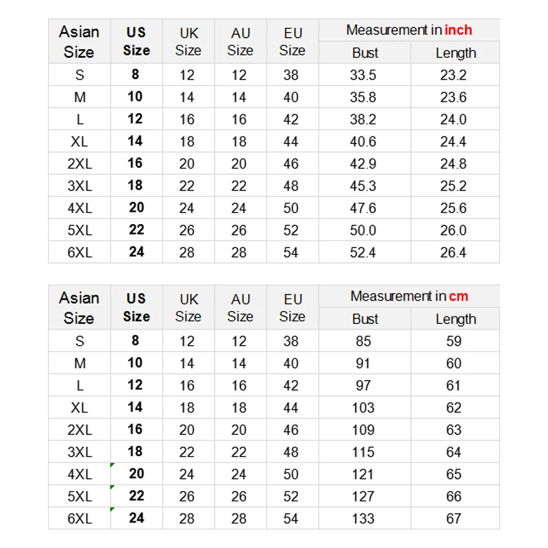Click the green triangle marker beside 6XL row
Image resolution: width=548 pixels, height=548 pixels.
pos(112,510)
